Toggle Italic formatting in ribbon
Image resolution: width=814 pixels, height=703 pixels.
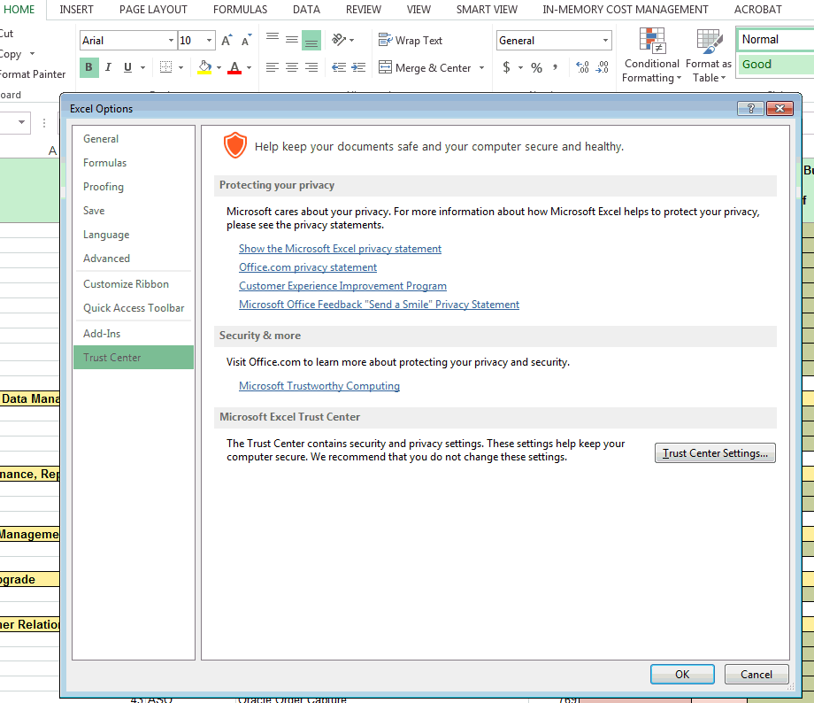point(109,67)
